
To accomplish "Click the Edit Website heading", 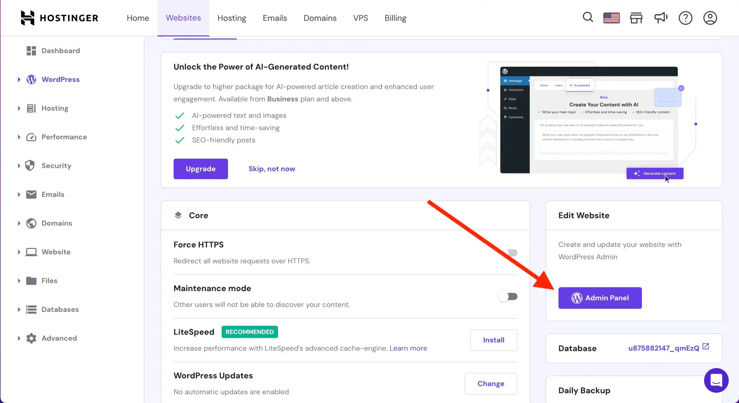I will pyautogui.click(x=584, y=215).
